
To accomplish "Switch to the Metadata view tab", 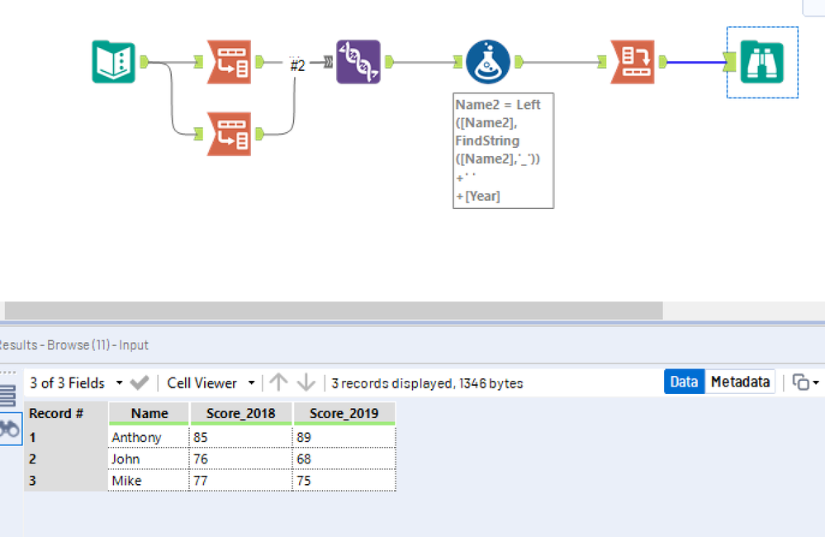I will pos(740,382).
